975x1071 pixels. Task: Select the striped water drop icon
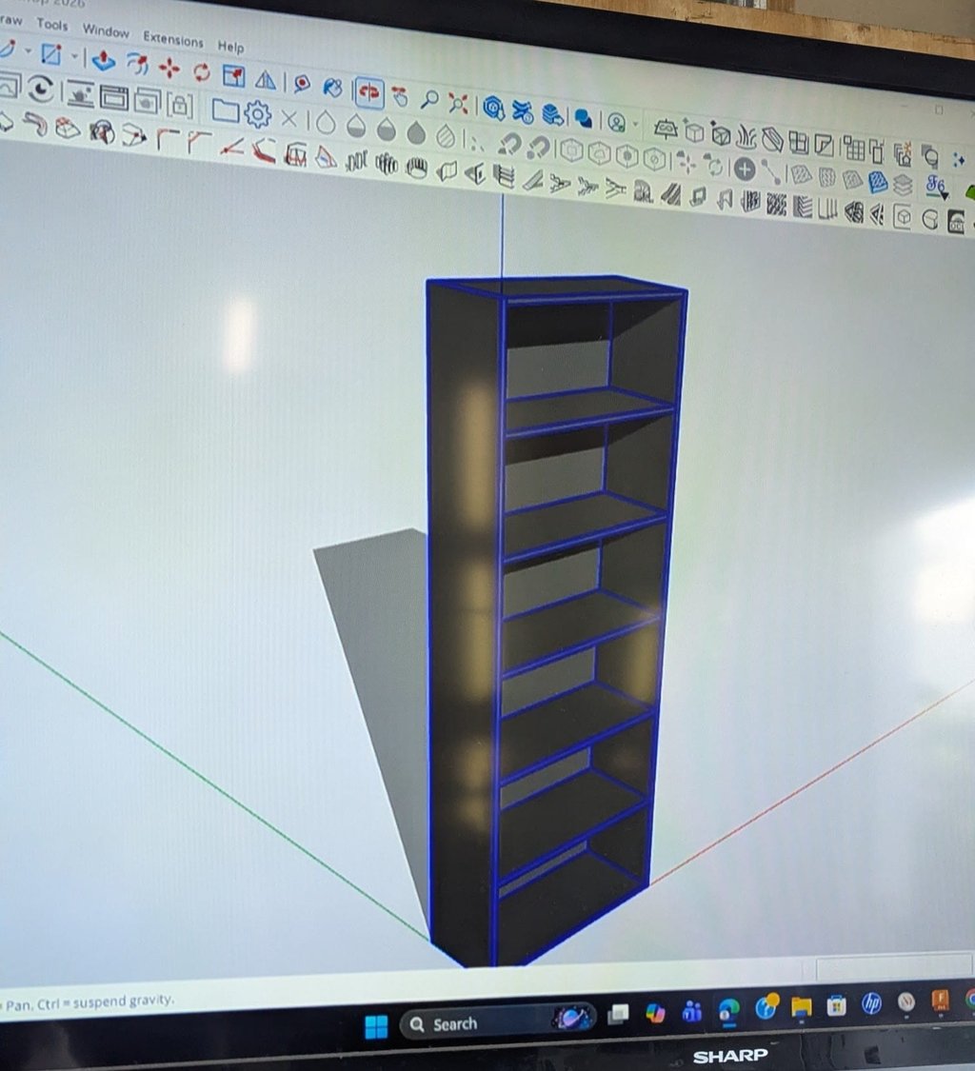tap(445, 136)
